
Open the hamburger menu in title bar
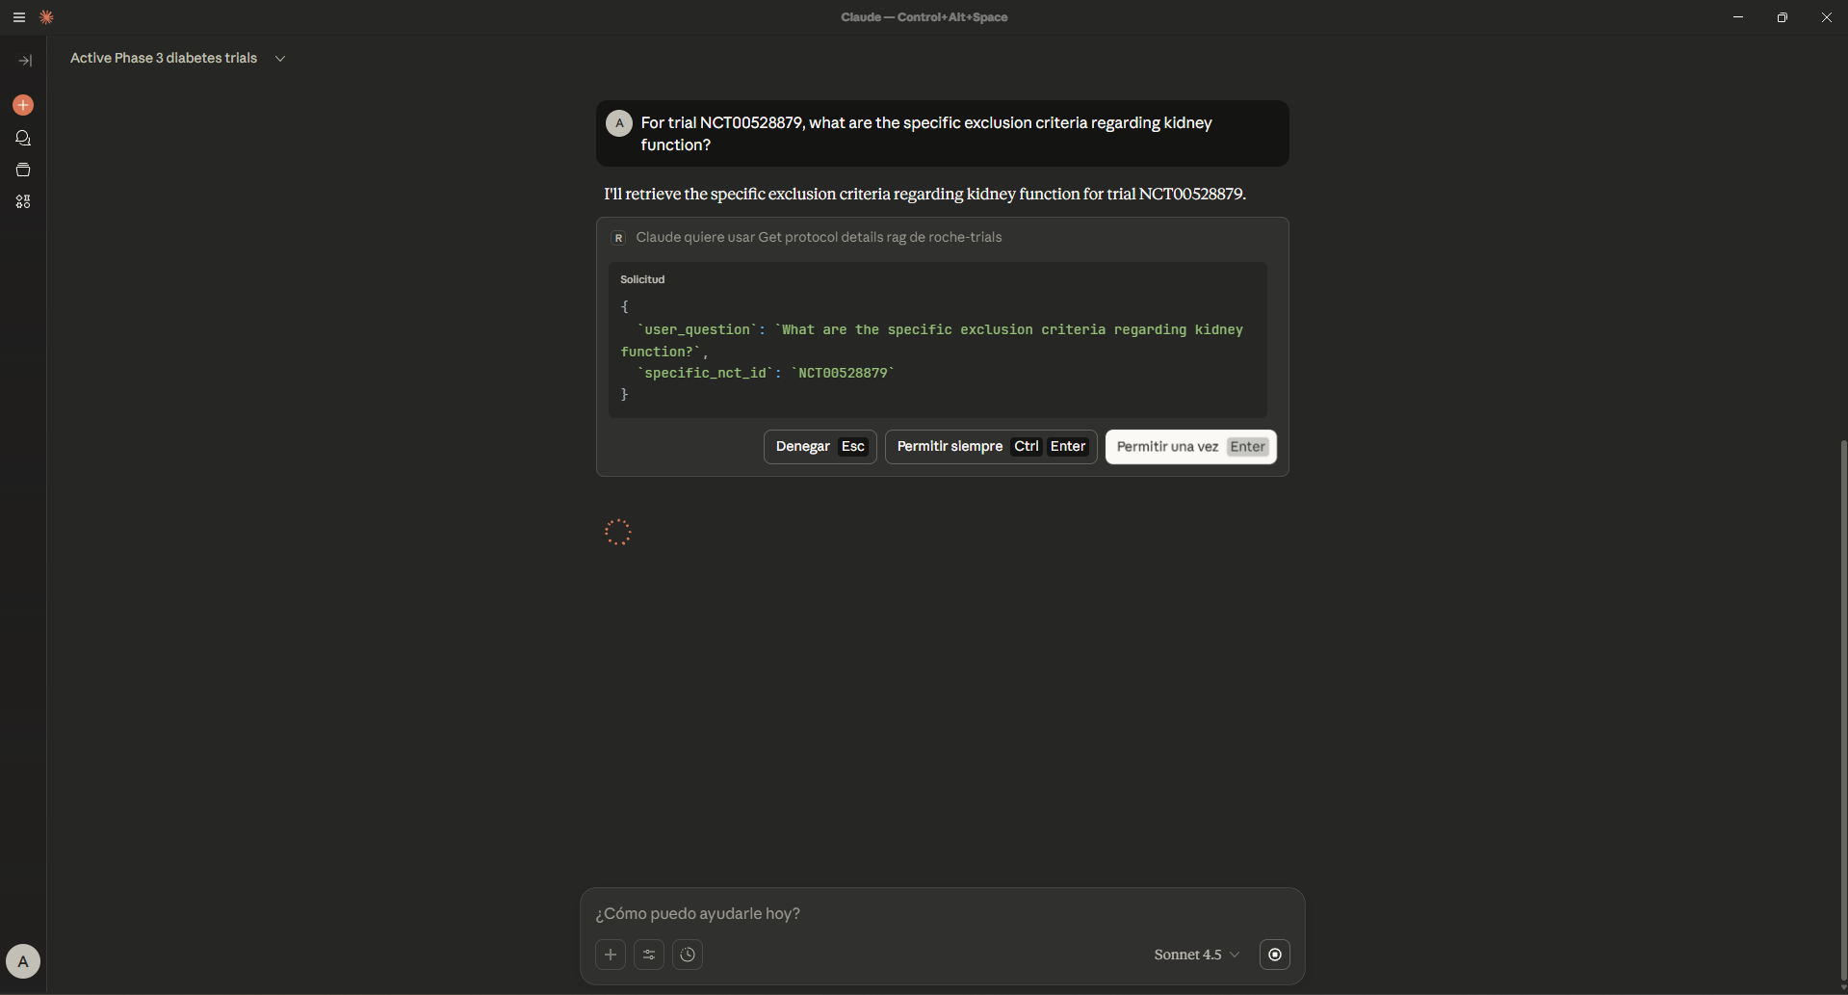[18, 17]
